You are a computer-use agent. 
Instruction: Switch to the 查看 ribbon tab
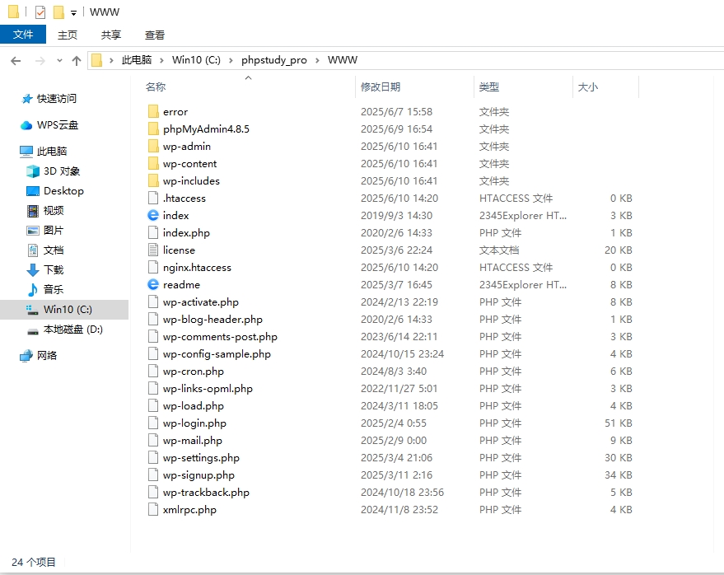point(155,35)
